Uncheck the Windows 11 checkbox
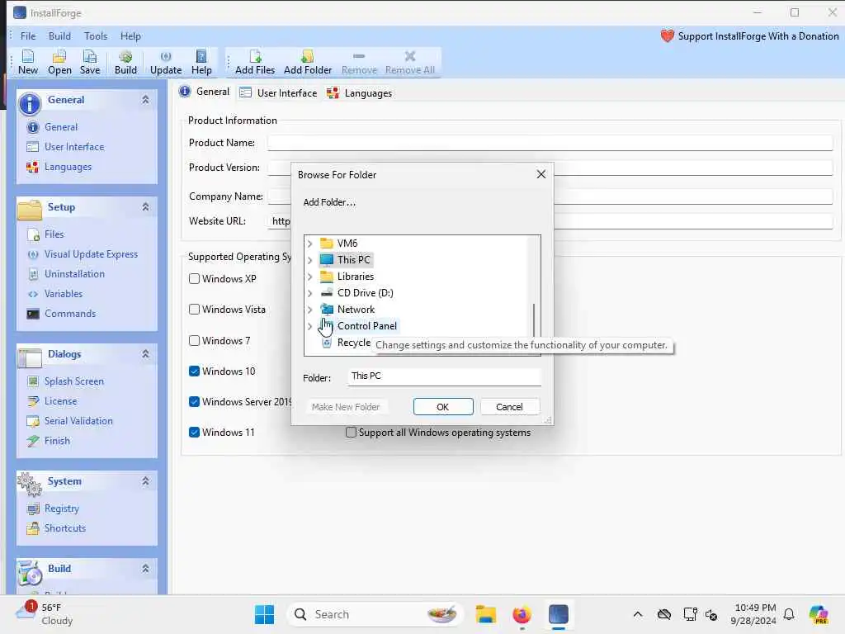This screenshot has width=845, height=634. coord(195,433)
